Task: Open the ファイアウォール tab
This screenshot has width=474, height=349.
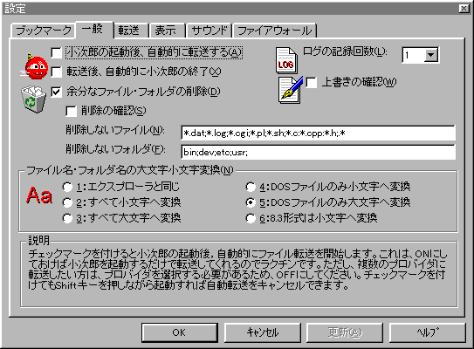Action: [x=275, y=31]
